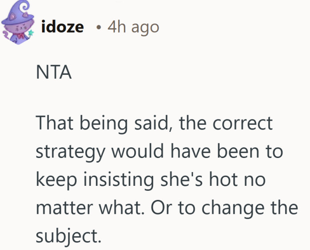Click the words 'matter what'
The image size is (310, 250).
(87, 208)
